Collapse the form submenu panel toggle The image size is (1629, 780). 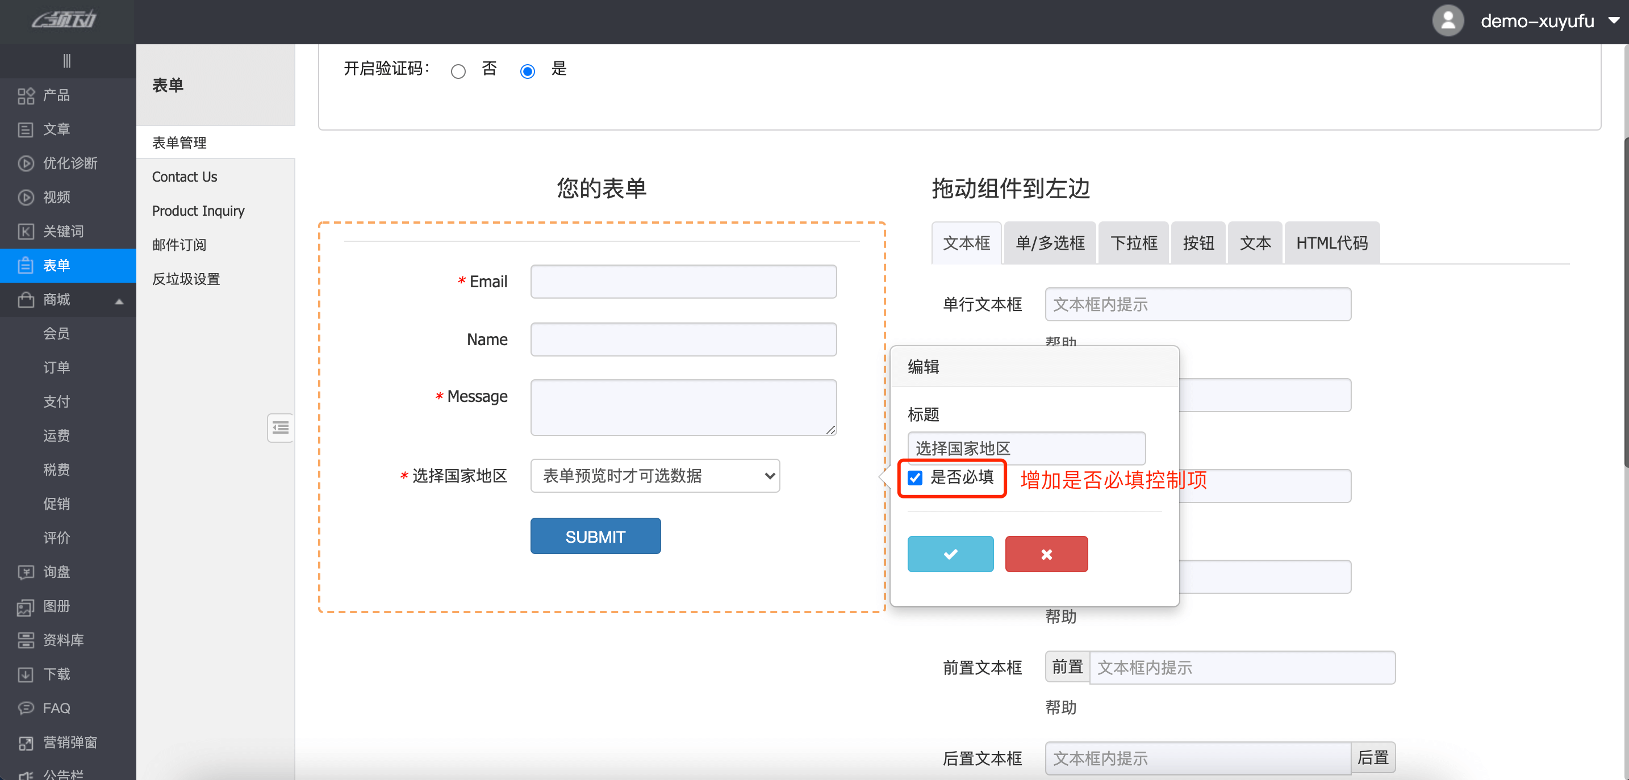[x=280, y=428]
